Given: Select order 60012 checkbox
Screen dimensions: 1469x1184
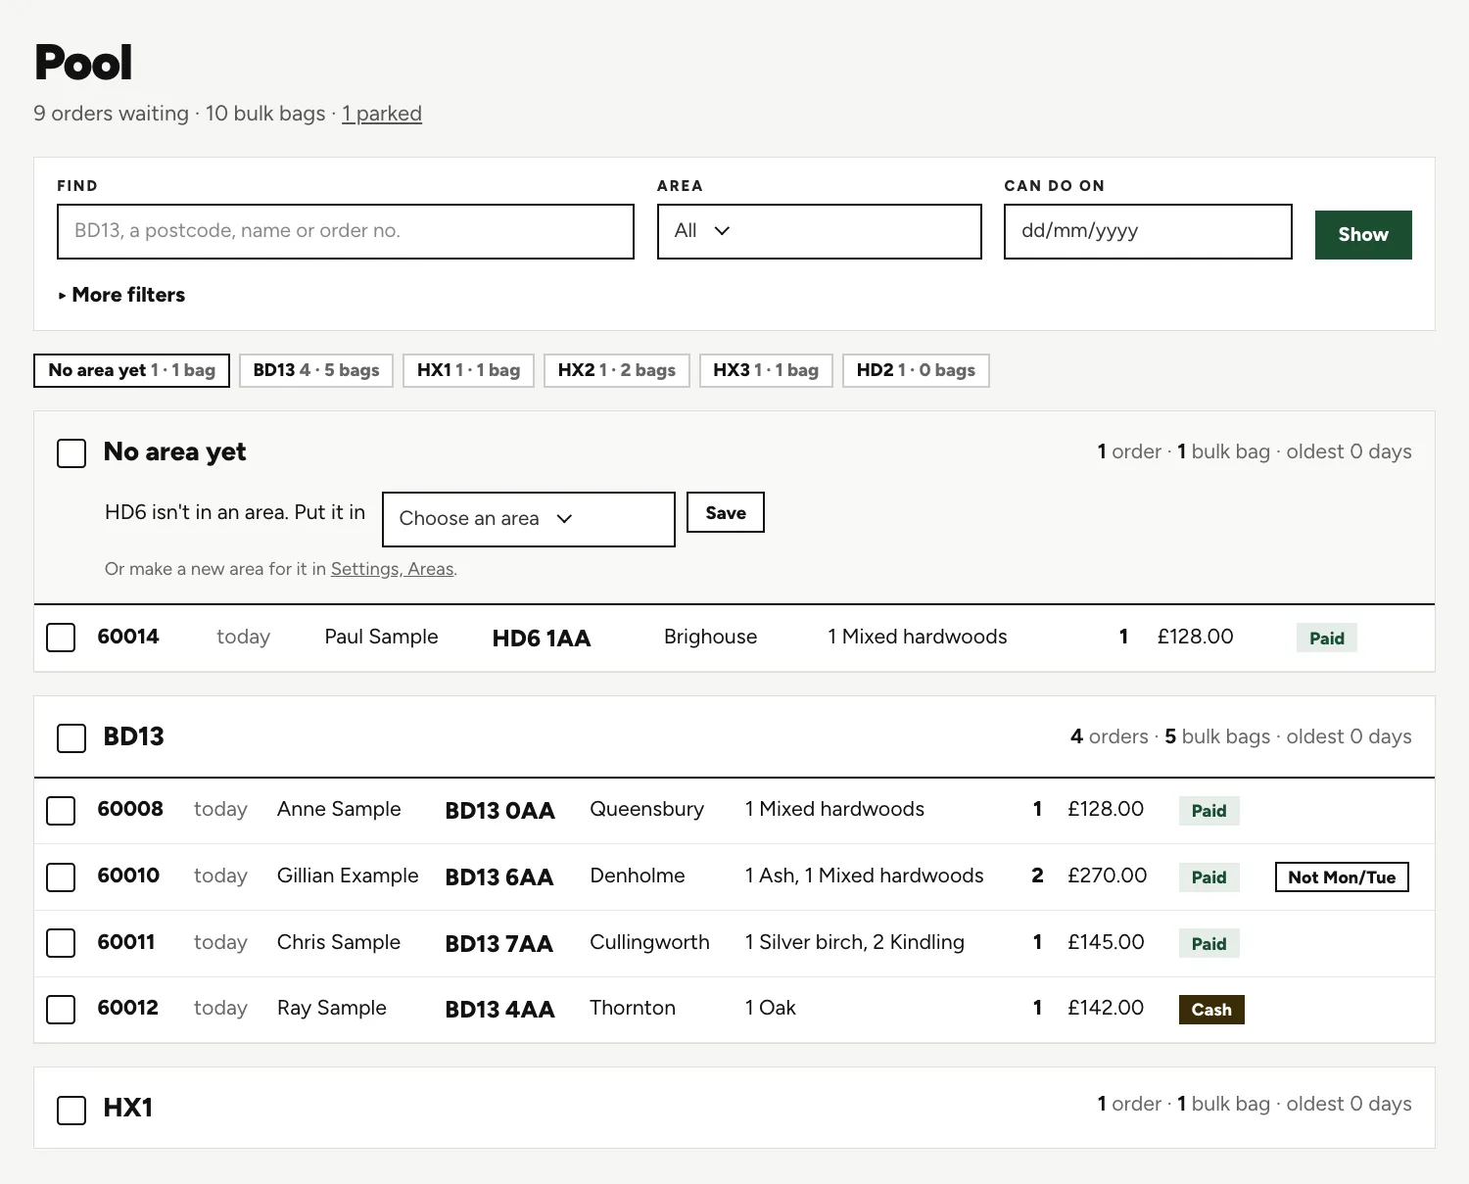Looking at the screenshot, I should [61, 1010].
